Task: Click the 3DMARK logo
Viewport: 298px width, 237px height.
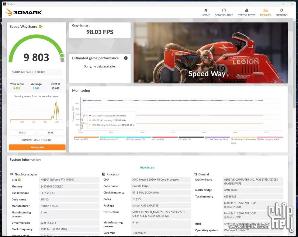Action: (24, 12)
